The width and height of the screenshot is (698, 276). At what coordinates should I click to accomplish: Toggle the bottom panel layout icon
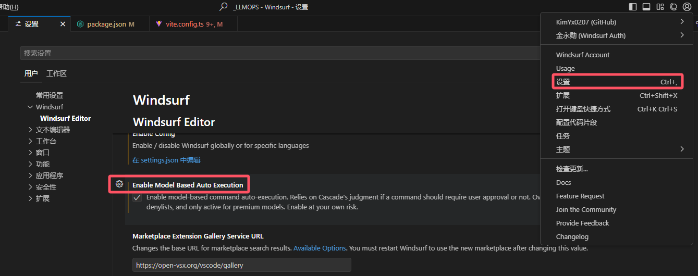pyautogui.click(x=646, y=7)
